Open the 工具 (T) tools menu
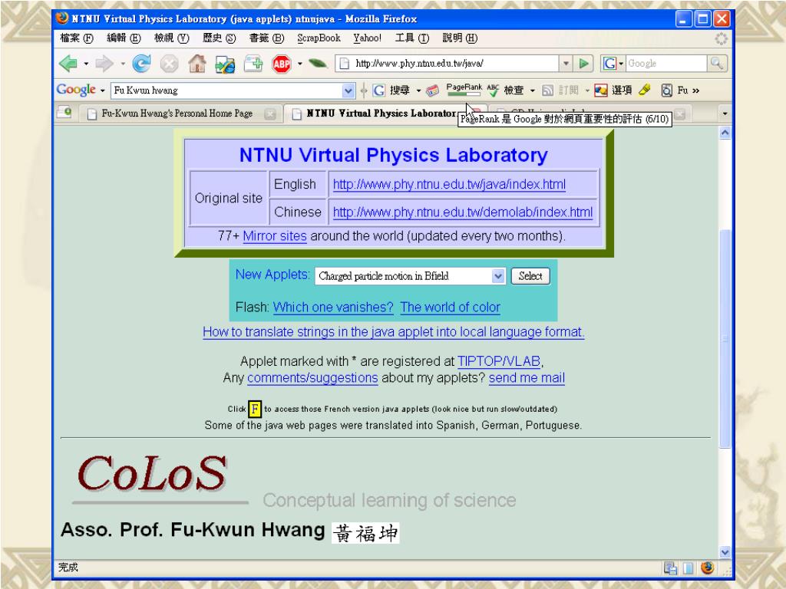Image resolution: width=786 pixels, height=589 pixels. [x=412, y=38]
